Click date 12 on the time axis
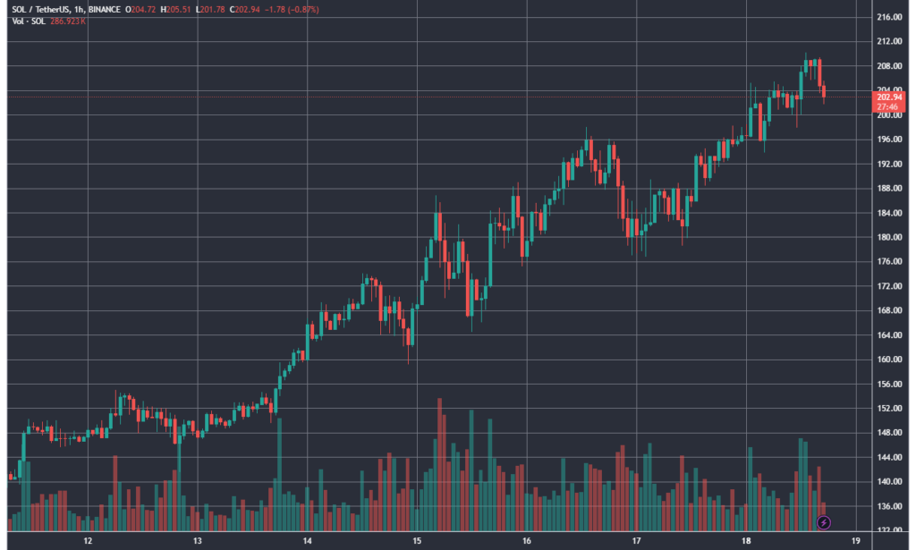The height and width of the screenshot is (550, 916). (88, 542)
